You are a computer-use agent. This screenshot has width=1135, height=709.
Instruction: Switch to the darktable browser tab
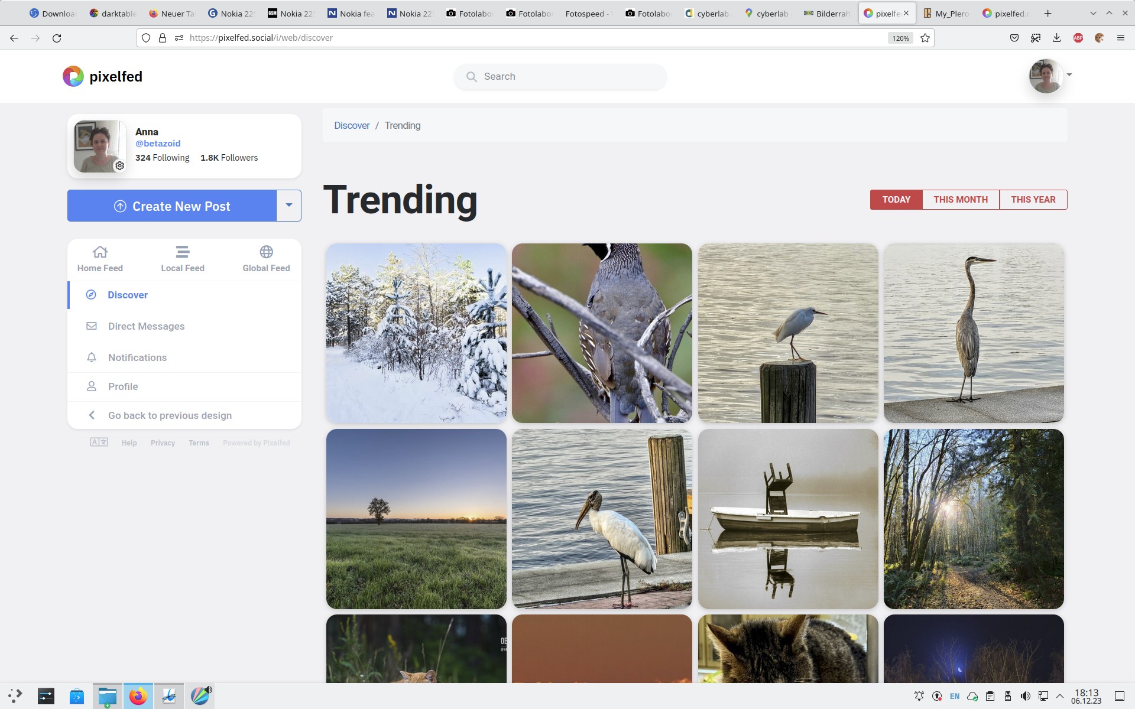click(x=112, y=13)
